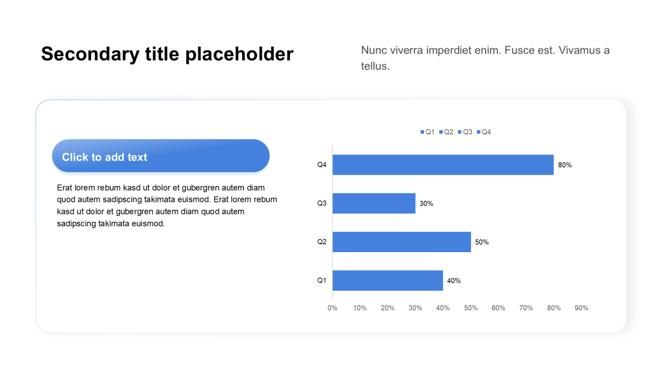Click the Q4 category axis label
662x372 pixels.
[322, 165]
